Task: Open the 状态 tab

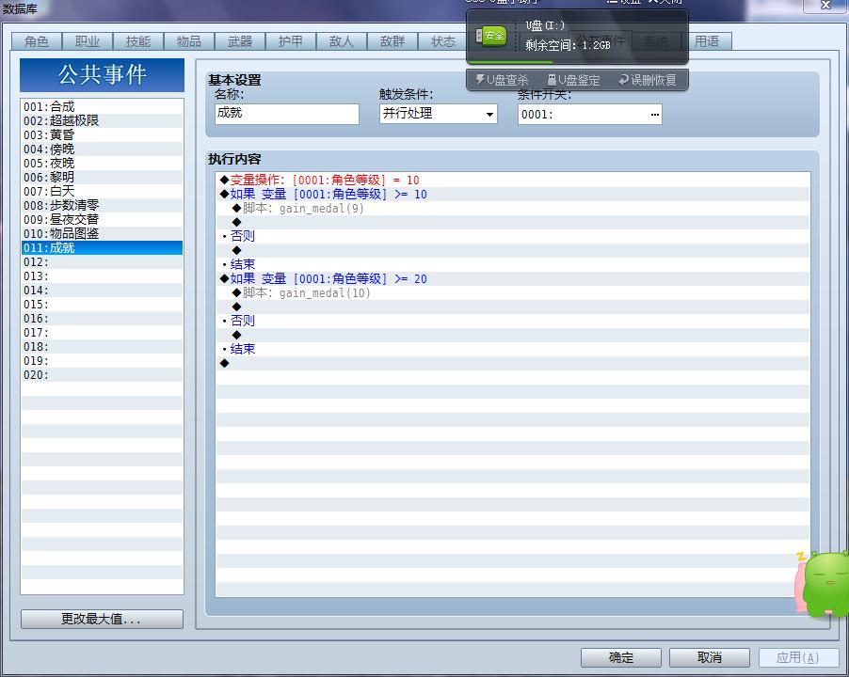Action: (442, 41)
